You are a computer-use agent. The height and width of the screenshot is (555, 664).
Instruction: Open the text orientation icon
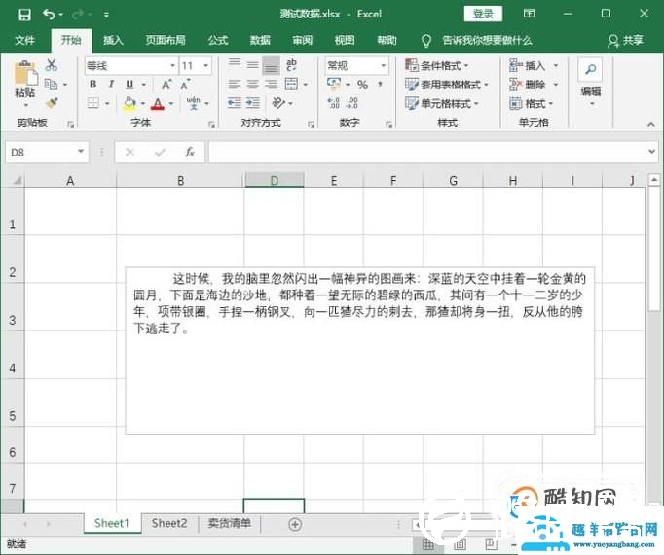coord(278,103)
